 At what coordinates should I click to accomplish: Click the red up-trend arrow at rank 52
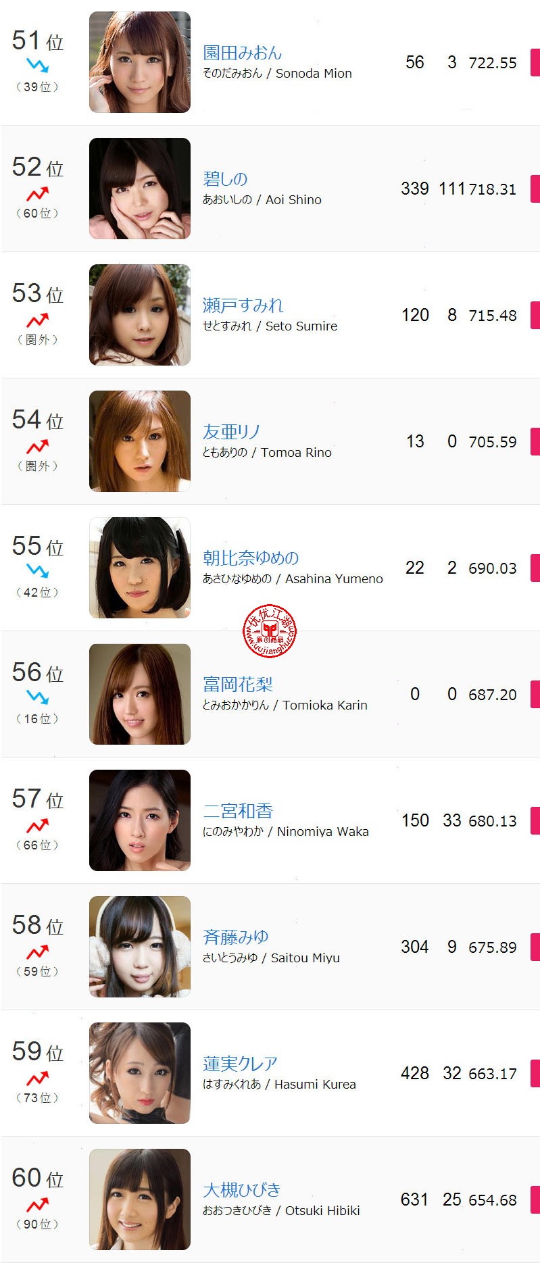(x=37, y=194)
